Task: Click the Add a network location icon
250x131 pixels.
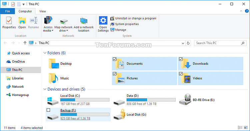Action: pos(84,21)
